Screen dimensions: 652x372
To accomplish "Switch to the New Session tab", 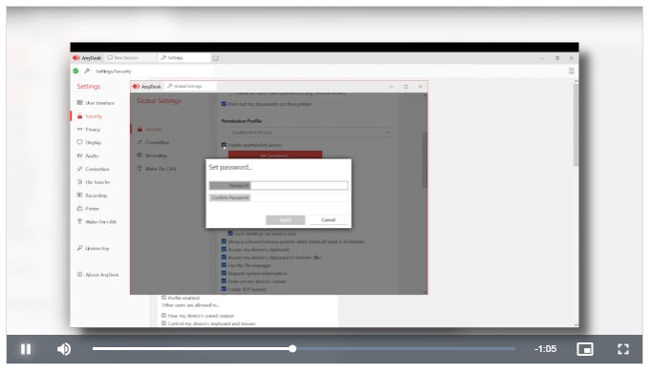I will [x=122, y=58].
